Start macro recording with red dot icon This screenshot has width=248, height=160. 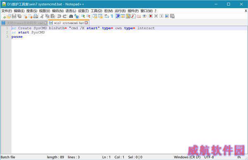point(150,16)
